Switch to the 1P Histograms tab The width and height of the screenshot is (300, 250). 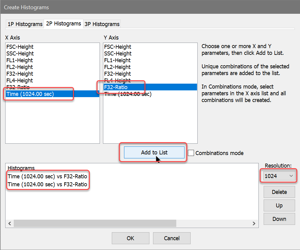[x=25, y=24]
